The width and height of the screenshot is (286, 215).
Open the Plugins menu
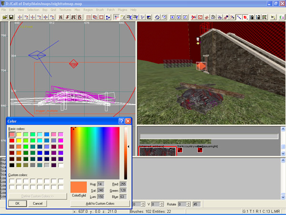[x=123, y=10]
